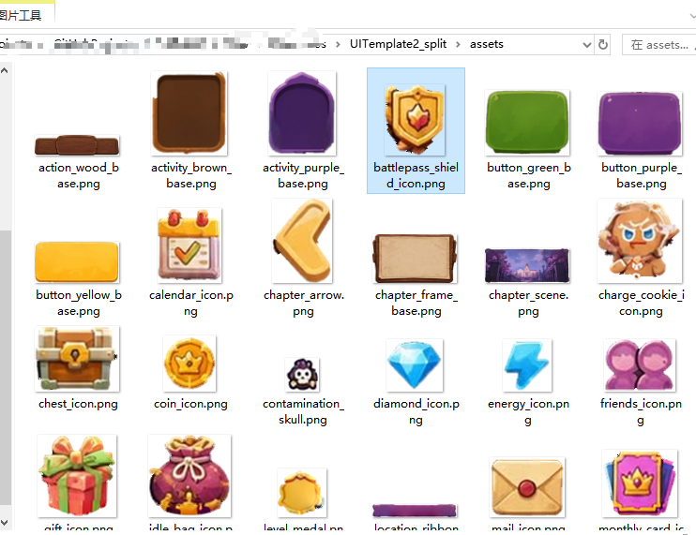Click the button_green_base.png filename label

tap(529, 175)
